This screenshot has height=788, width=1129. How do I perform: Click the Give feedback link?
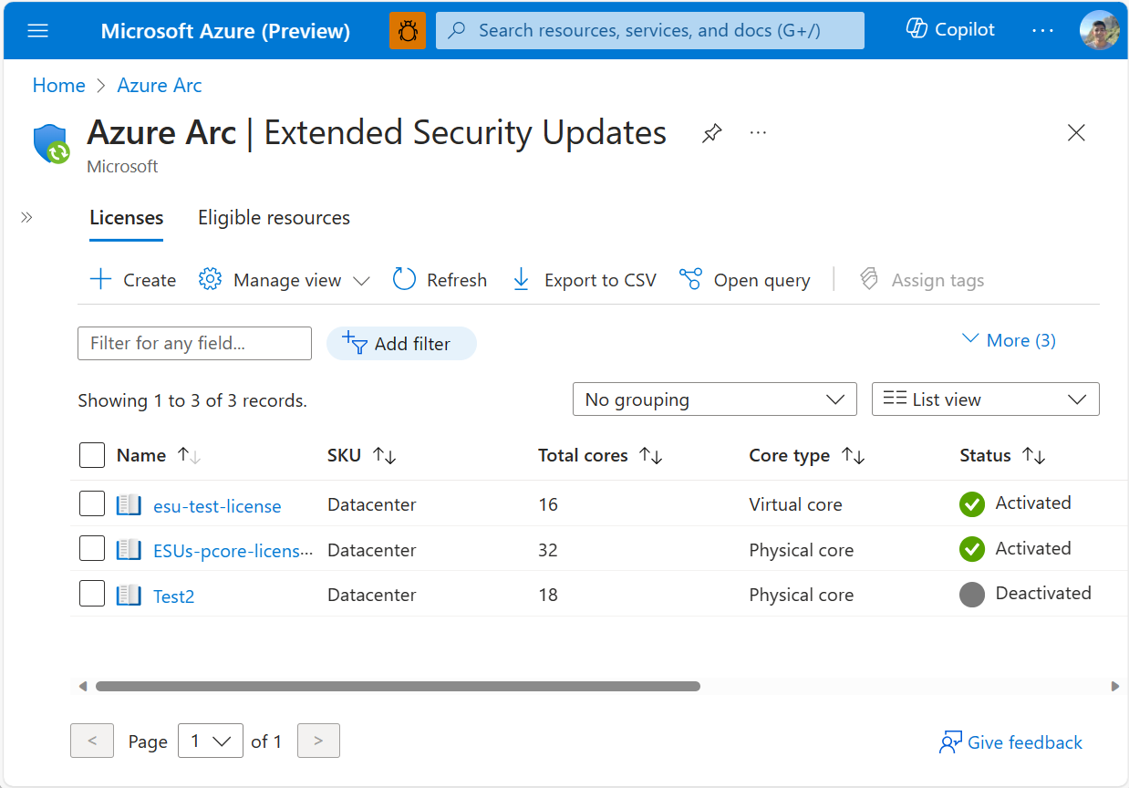(x=1010, y=741)
